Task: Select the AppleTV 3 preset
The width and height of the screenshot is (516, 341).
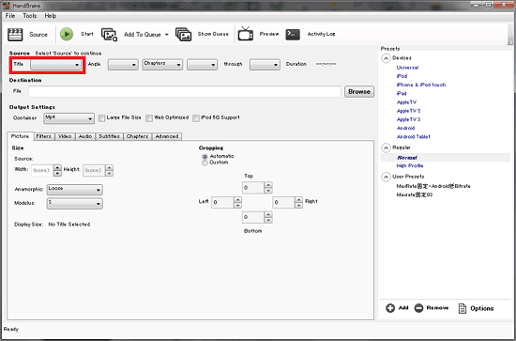Action: click(408, 119)
